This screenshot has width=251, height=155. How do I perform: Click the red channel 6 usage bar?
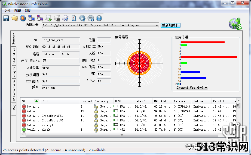(209, 57)
